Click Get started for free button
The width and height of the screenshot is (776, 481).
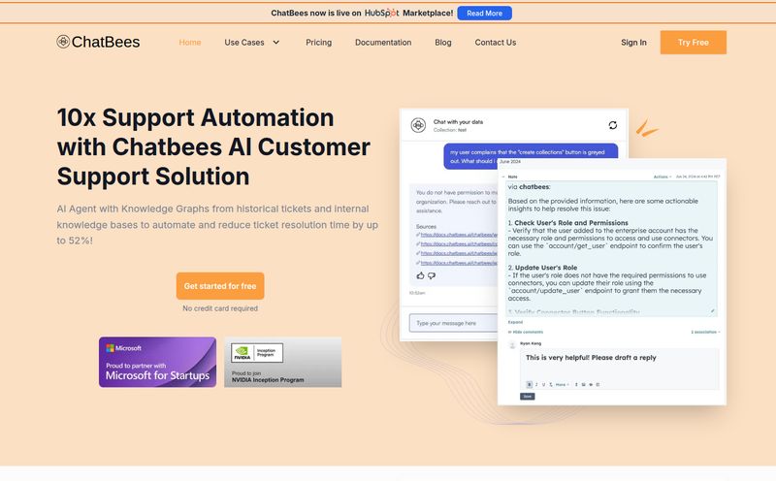(220, 286)
